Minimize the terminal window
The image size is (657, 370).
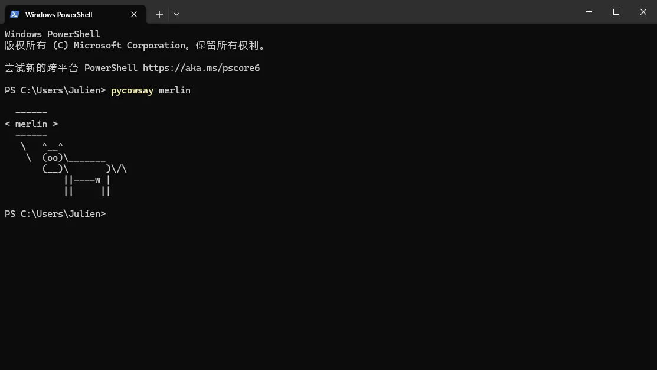click(x=589, y=12)
